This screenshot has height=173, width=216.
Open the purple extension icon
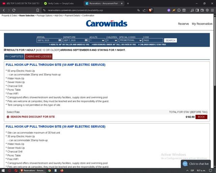169,10
